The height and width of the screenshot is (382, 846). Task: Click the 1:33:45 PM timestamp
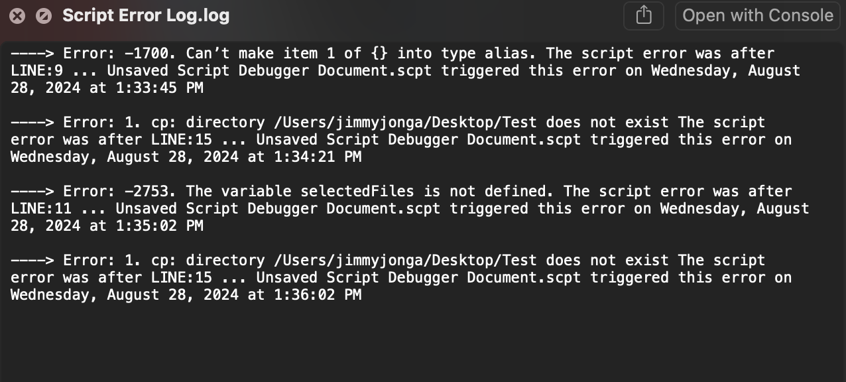(x=159, y=88)
